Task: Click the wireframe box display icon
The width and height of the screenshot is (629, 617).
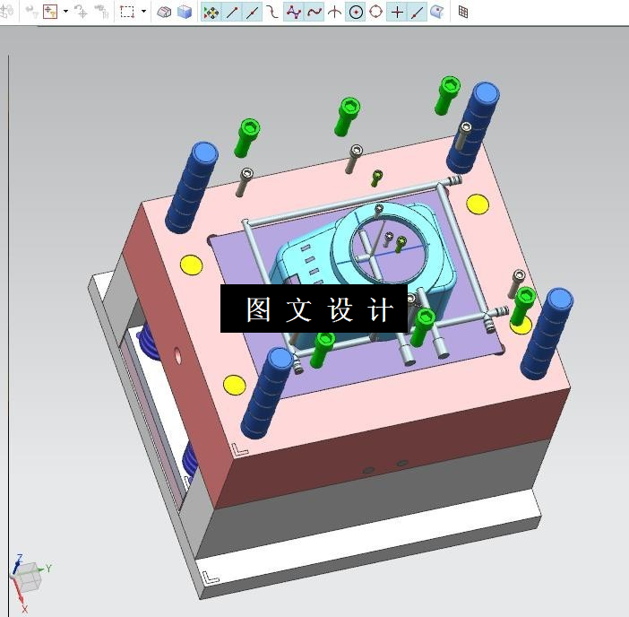Action: tap(164, 12)
